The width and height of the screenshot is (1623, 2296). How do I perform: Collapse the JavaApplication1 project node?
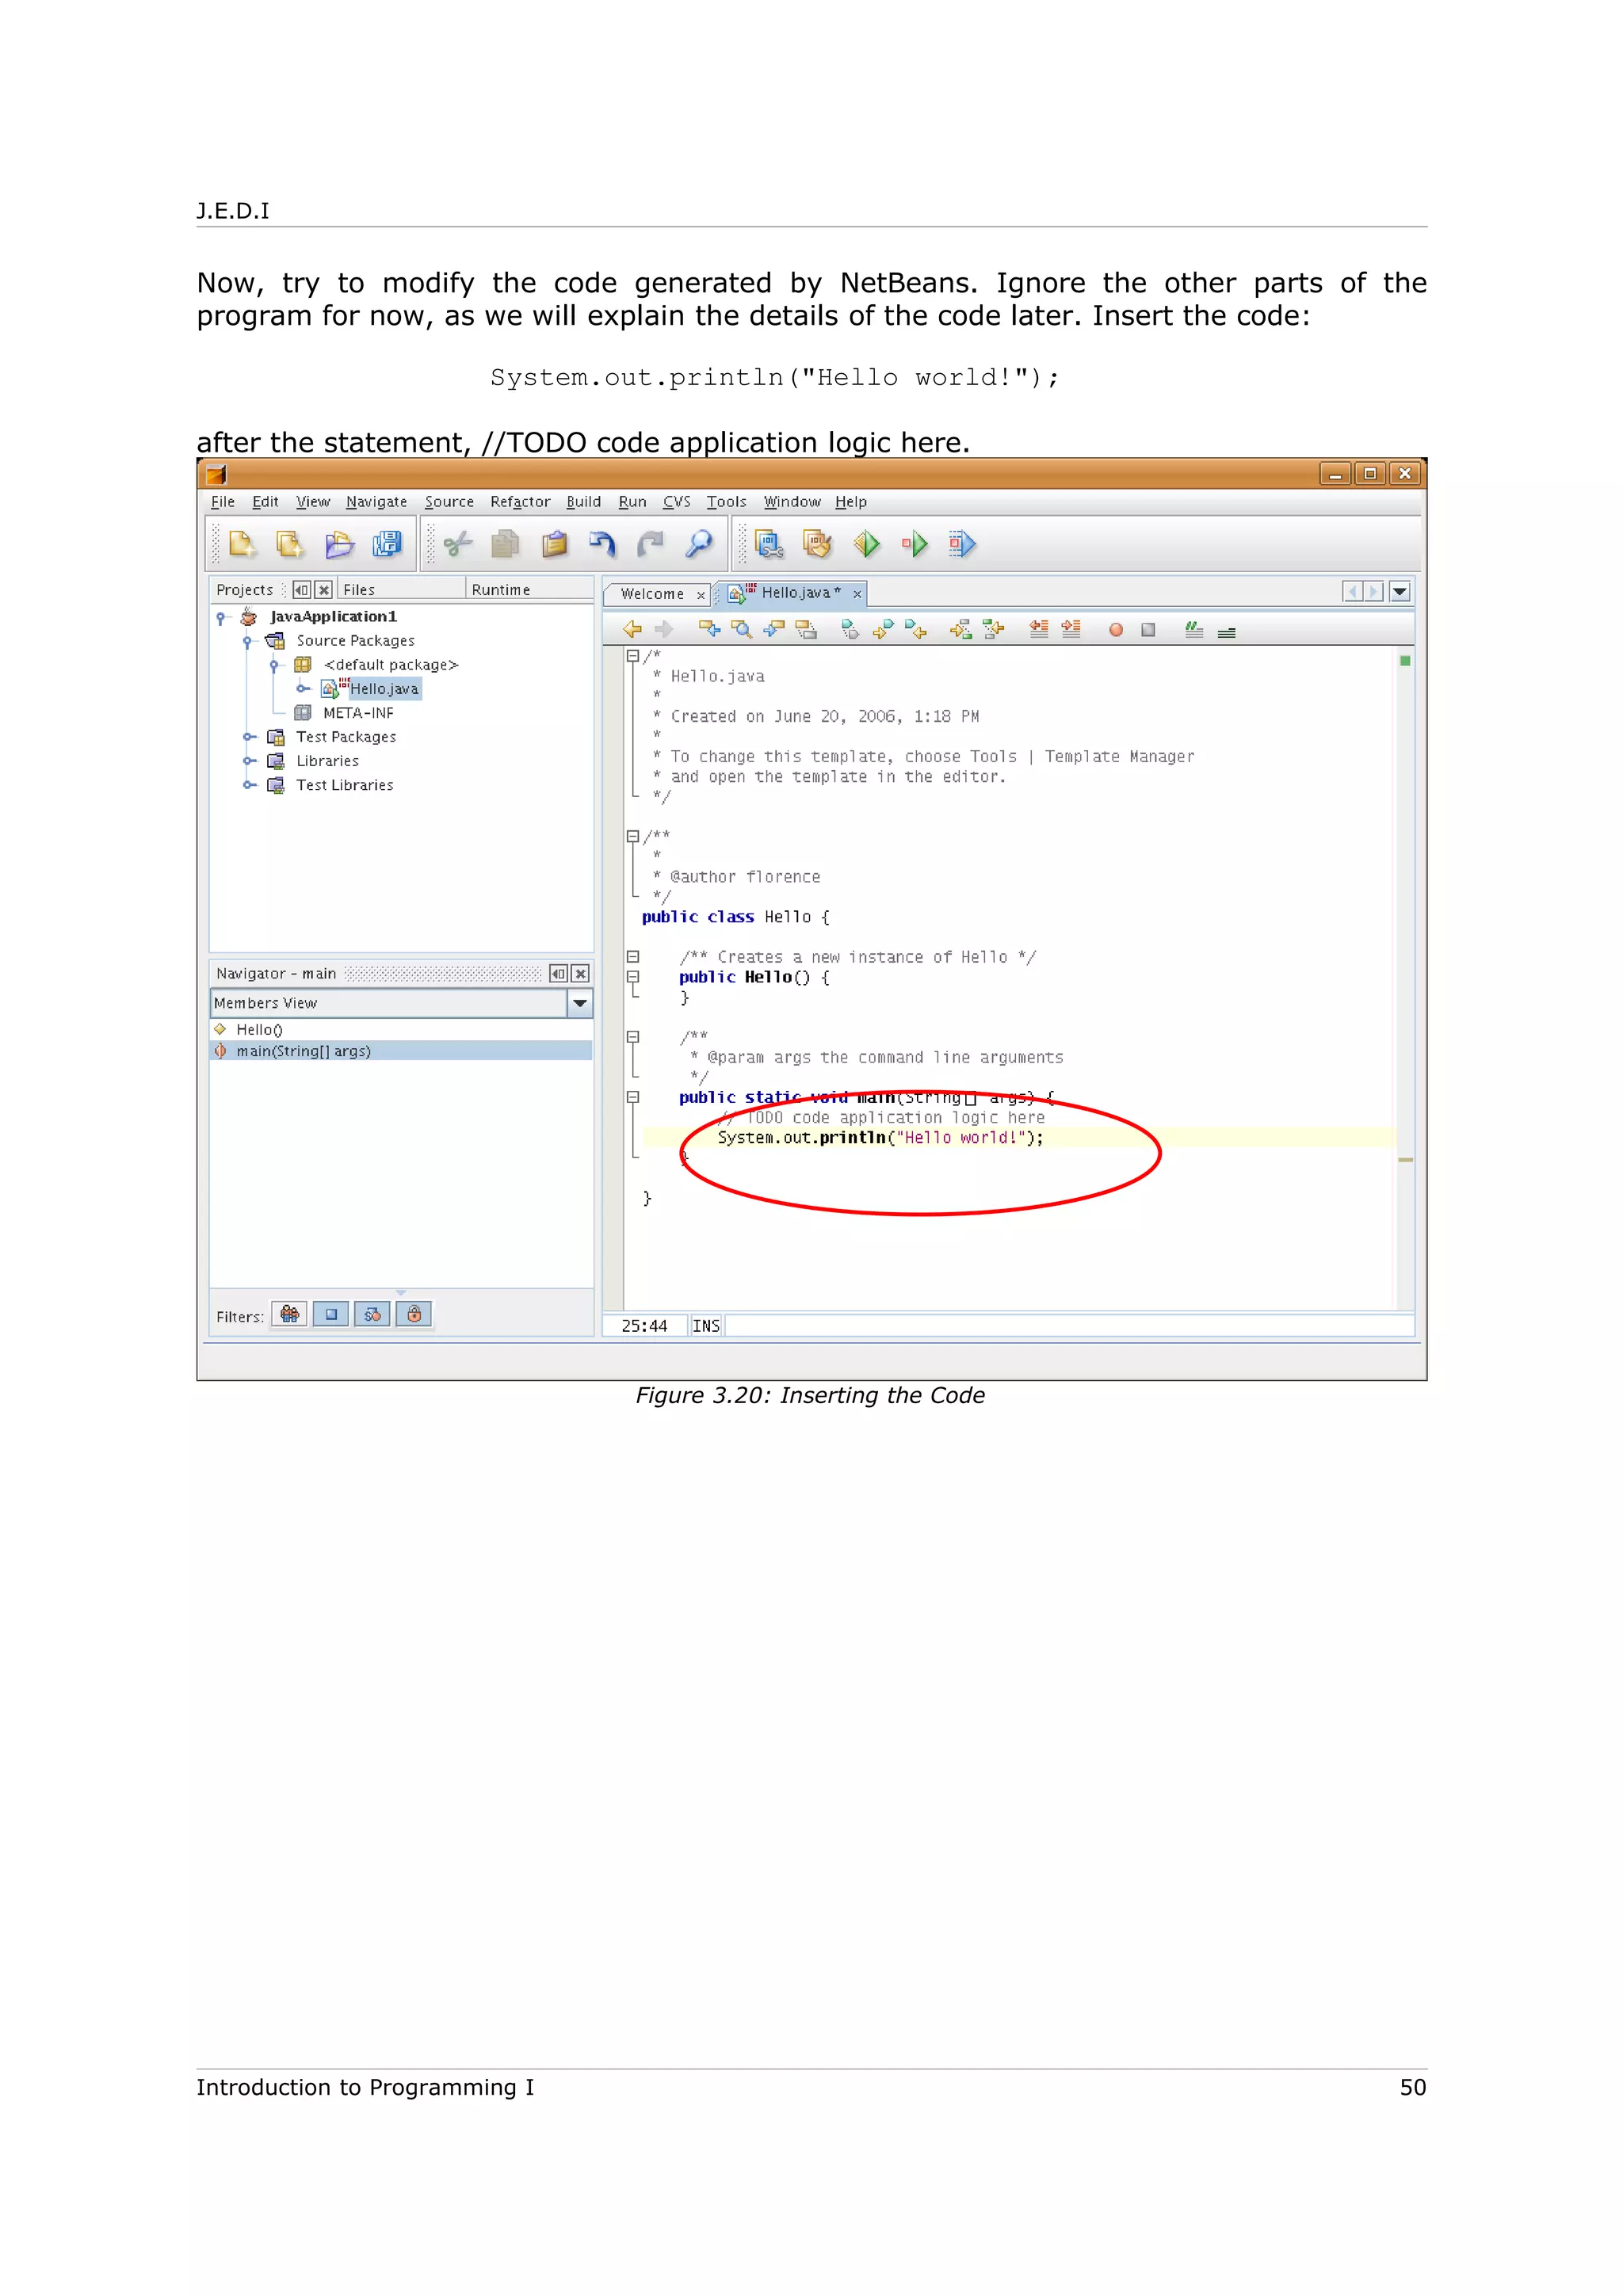(221, 617)
